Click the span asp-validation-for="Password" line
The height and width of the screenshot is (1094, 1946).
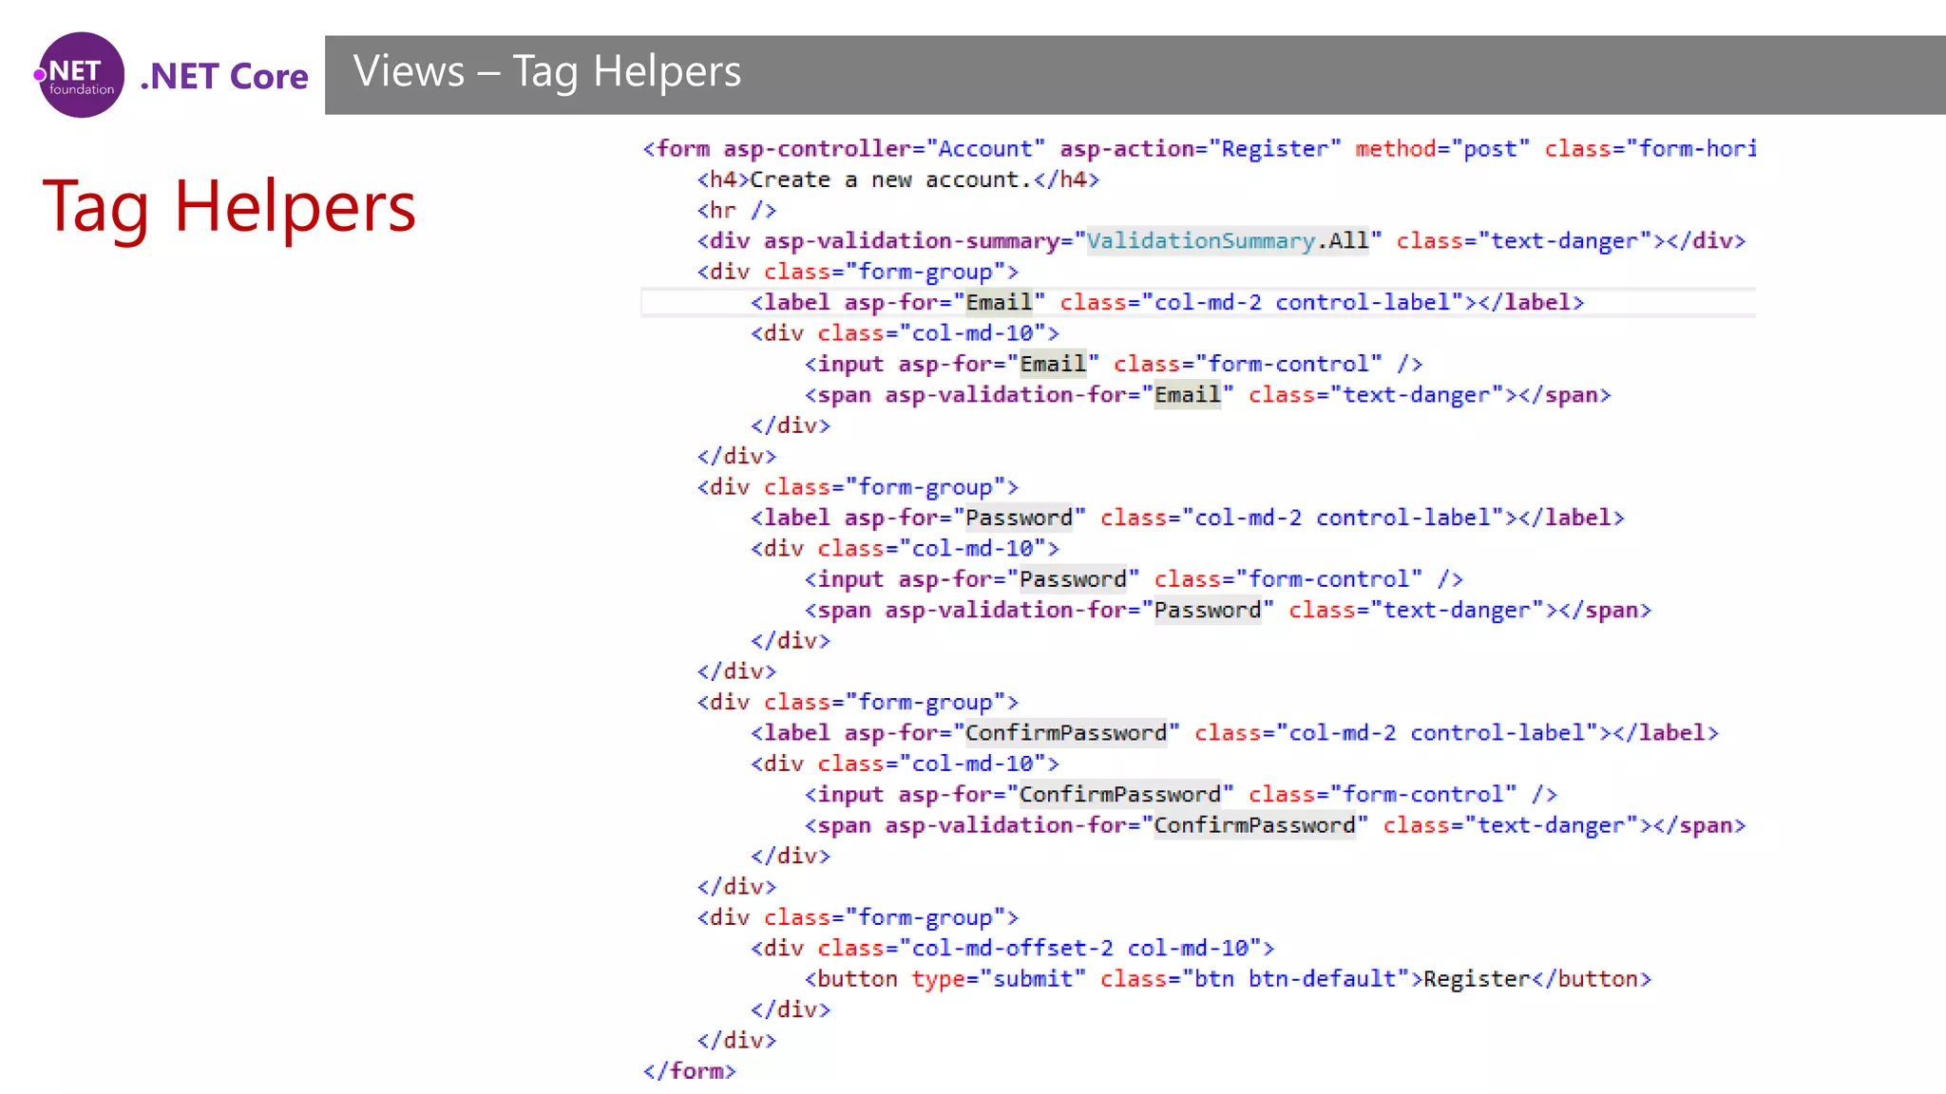pos(1228,610)
